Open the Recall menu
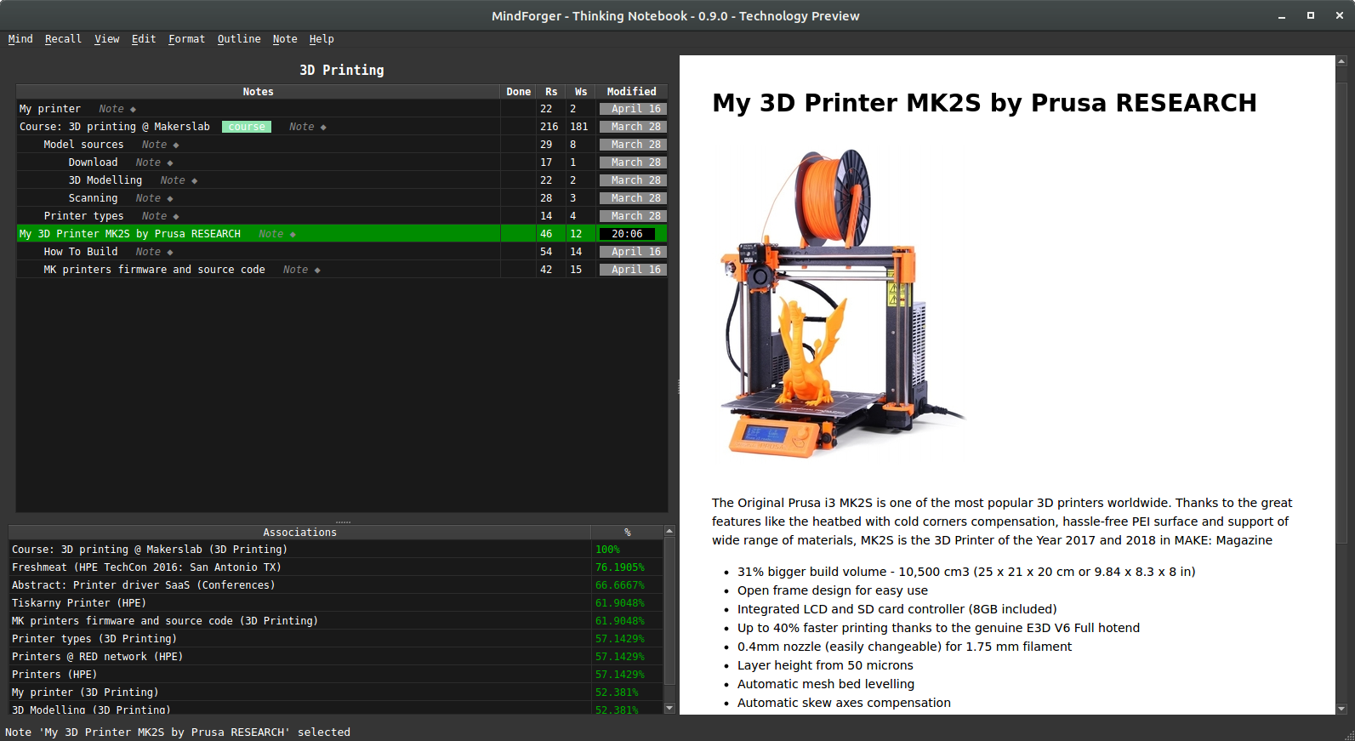Viewport: 1355px width, 741px height. (63, 39)
